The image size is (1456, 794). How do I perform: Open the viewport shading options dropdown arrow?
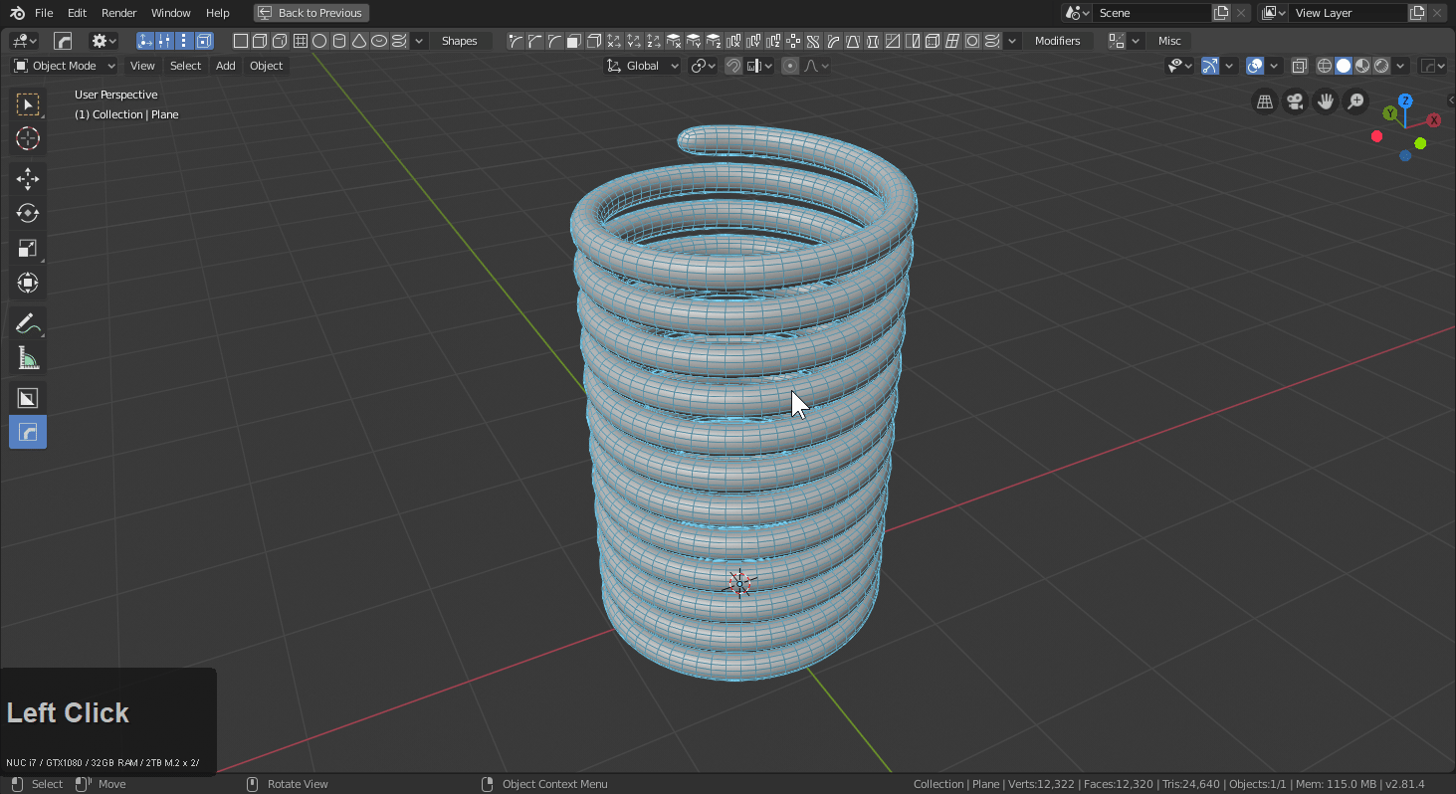pyautogui.click(x=1401, y=66)
